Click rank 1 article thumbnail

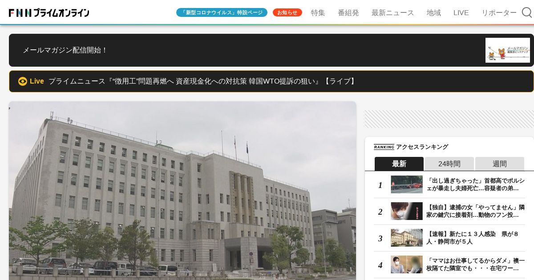coord(407,184)
